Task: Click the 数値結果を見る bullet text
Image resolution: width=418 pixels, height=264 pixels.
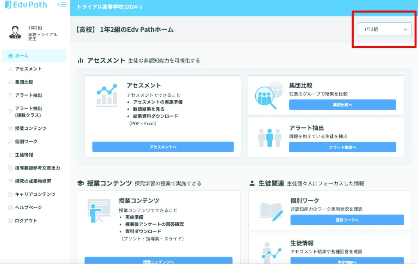Action: coord(149,109)
